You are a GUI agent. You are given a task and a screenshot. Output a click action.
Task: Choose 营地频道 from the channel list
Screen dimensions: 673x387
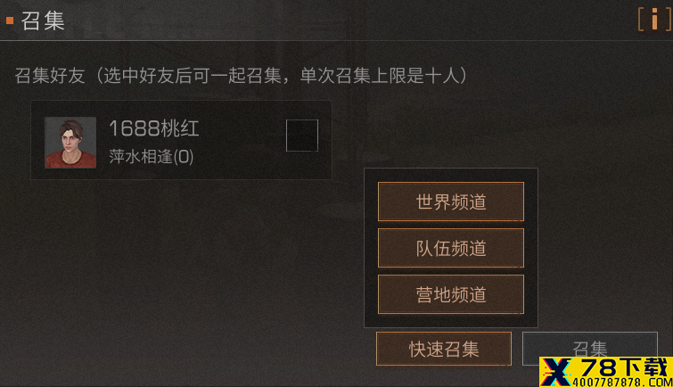click(x=451, y=294)
